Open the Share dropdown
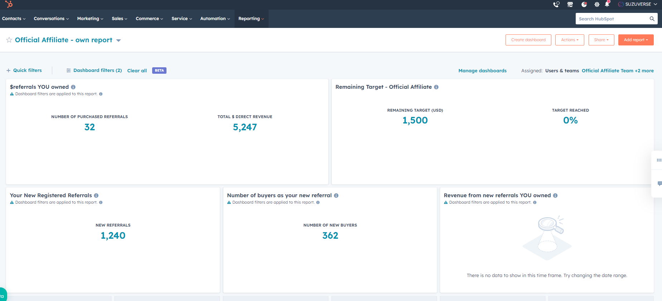 coord(601,40)
